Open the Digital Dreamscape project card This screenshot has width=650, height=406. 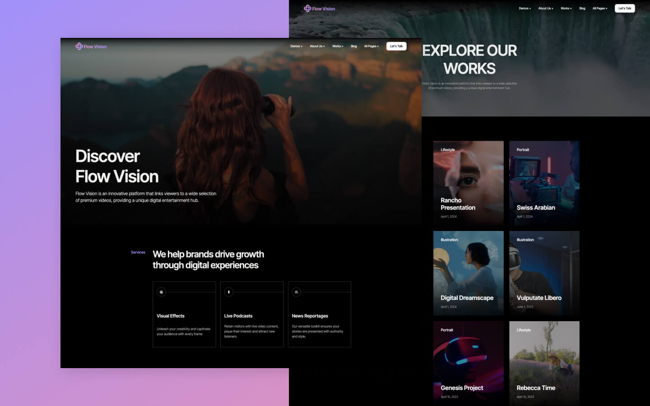click(x=469, y=273)
